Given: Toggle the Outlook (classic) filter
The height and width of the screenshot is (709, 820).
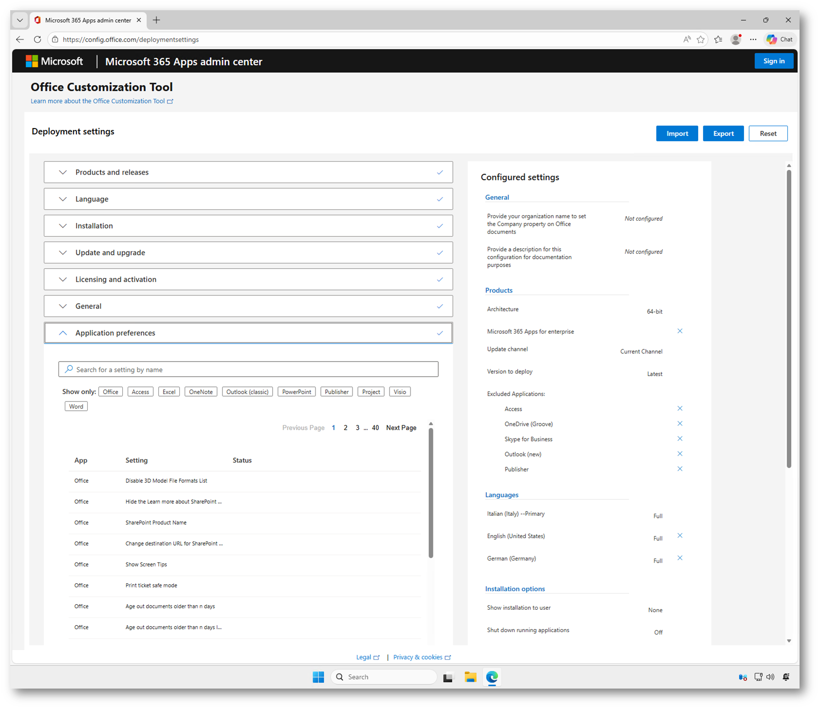Looking at the screenshot, I should tap(247, 392).
